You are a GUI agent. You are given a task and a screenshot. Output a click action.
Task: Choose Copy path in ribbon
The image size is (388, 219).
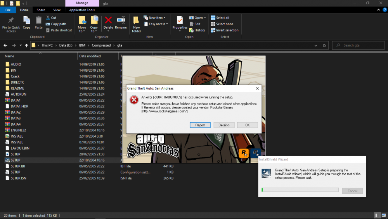pos(56,24)
